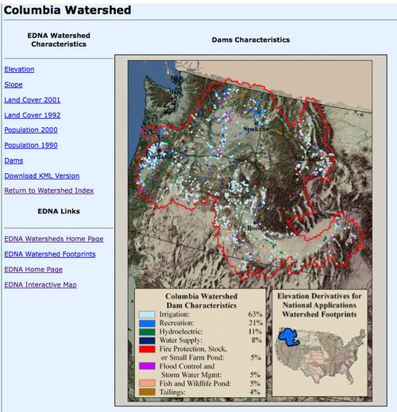Select the Land Cover 2001 link
397x412 pixels.
coord(33,100)
